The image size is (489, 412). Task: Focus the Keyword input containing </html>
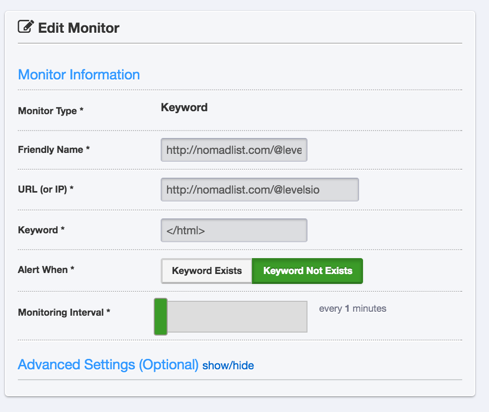(234, 230)
